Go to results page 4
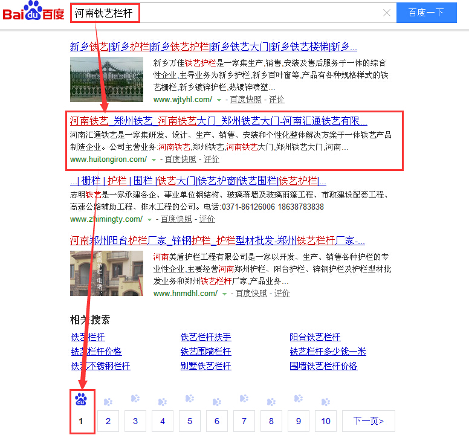Image resolution: width=469 pixels, height=441 pixels. 163,421
